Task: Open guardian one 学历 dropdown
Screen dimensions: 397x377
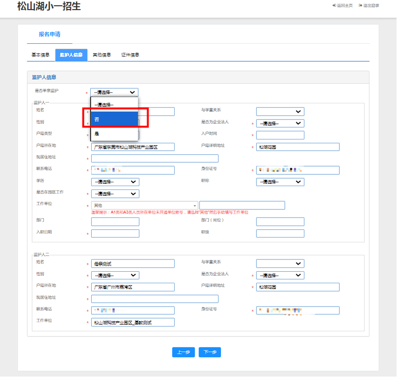Action: (x=115, y=182)
